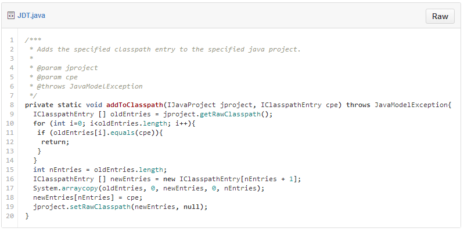Select line number 6

12,86
